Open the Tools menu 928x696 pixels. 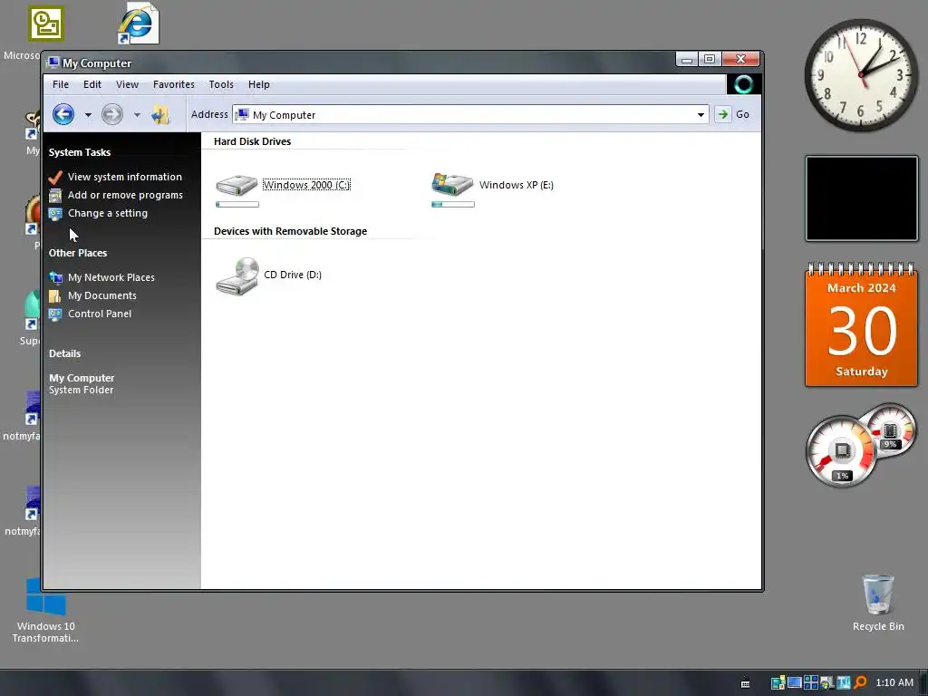[221, 84]
